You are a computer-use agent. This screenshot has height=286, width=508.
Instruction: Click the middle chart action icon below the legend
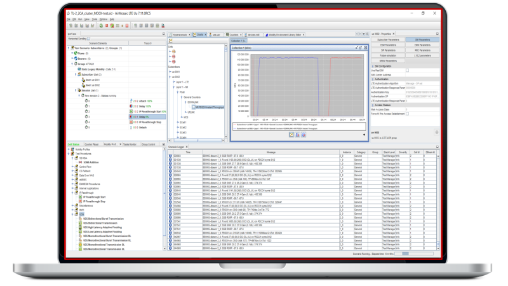pyautogui.click(x=297, y=135)
